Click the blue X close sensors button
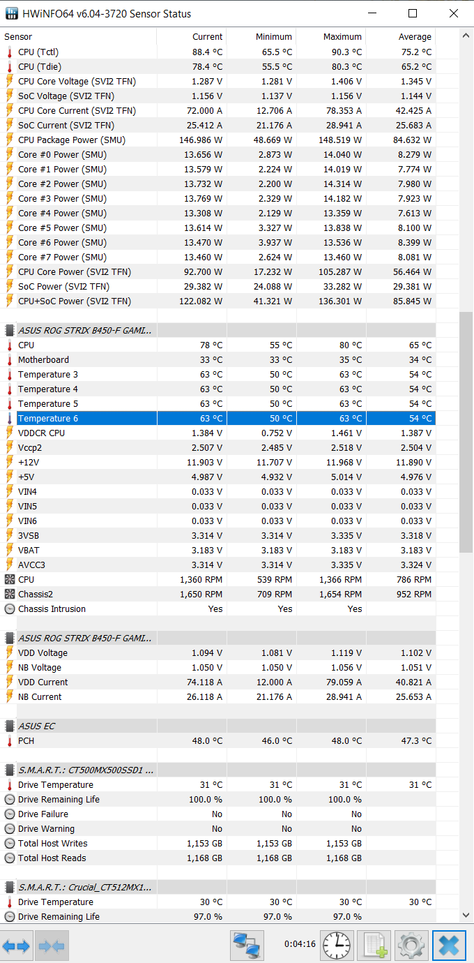The image size is (474, 963). point(449,946)
